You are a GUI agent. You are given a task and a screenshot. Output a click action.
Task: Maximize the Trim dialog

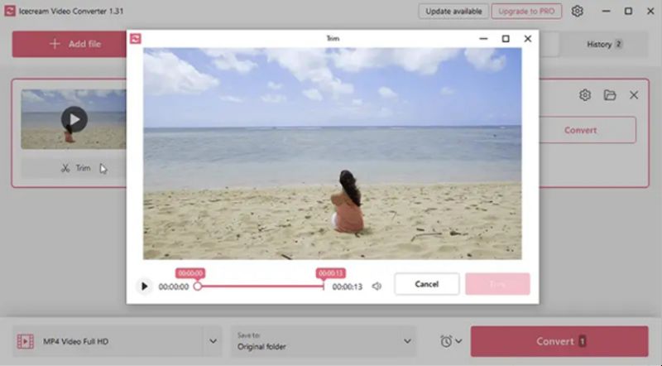(506, 39)
